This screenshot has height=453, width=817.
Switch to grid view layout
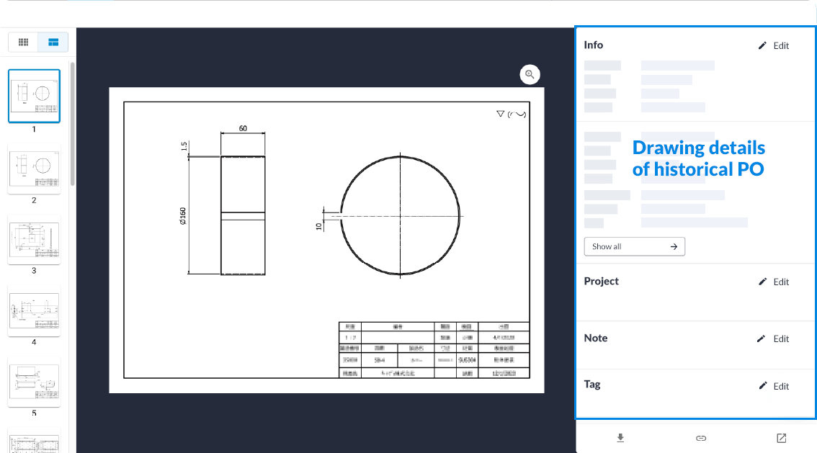pyautogui.click(x=24, y=42)
